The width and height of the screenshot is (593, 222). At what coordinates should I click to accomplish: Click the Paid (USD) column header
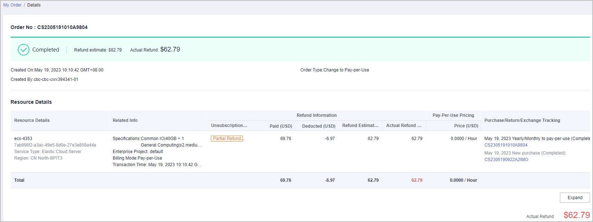(x=281, y=126)
